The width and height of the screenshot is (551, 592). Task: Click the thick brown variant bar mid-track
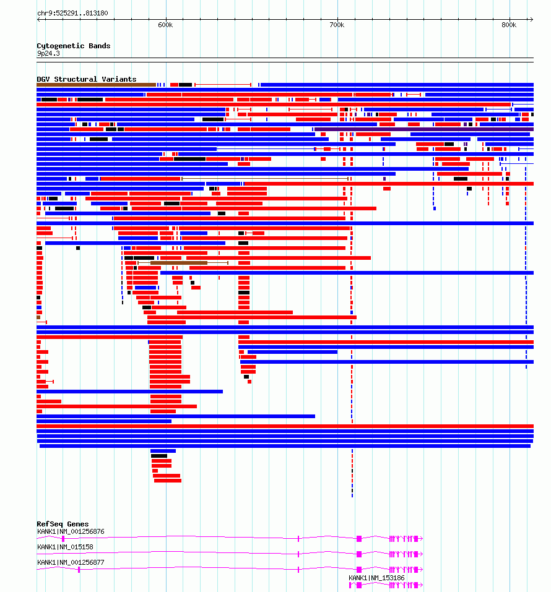[179, 263]
